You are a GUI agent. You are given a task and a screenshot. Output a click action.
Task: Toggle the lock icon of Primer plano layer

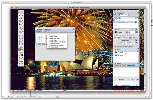pos(117,51)
